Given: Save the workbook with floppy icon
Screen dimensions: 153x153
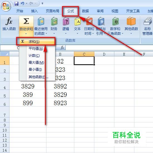Looking at the screenshot, I should [16, 4].
